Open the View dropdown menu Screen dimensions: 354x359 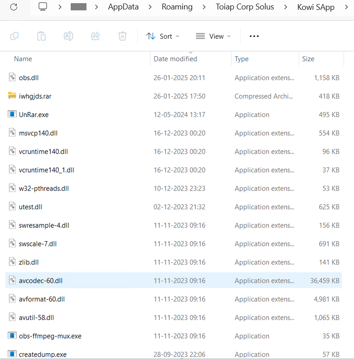click(213, 36)
